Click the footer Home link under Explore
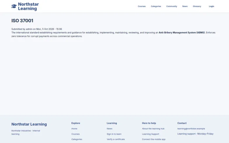This screenshot has height=143, width=229. 74,129
